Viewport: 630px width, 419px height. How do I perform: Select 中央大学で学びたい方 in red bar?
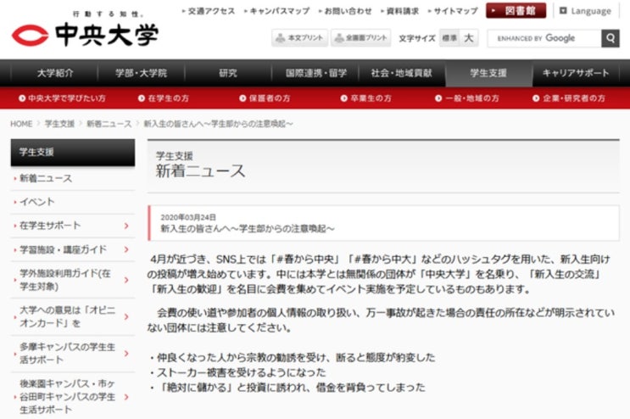pos(62,98)
